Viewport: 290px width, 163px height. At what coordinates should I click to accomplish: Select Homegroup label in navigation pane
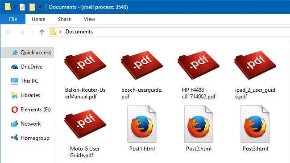click(35, 138)
